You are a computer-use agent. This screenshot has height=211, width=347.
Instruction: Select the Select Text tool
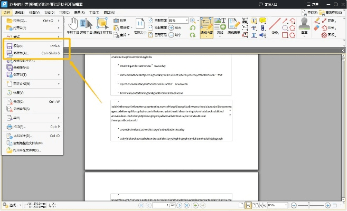tap(87, 25)
